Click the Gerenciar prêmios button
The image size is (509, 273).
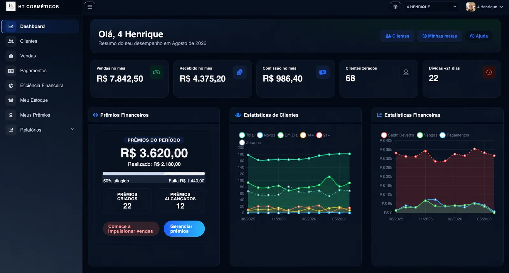[184, 229]
